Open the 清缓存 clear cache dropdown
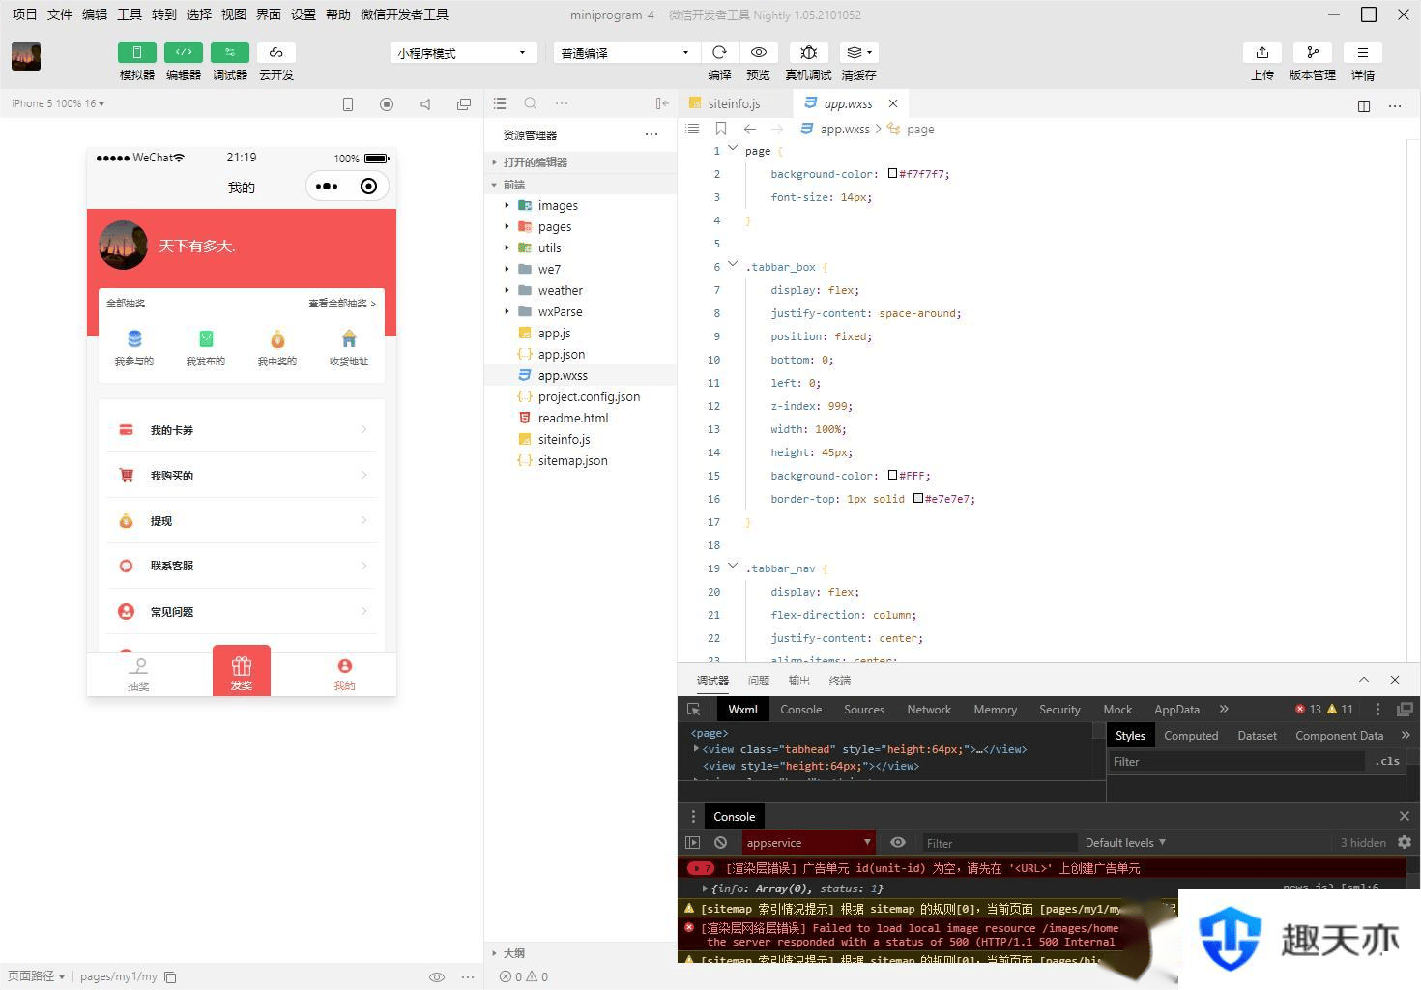The image size is (1421, 990). [858, 52]
